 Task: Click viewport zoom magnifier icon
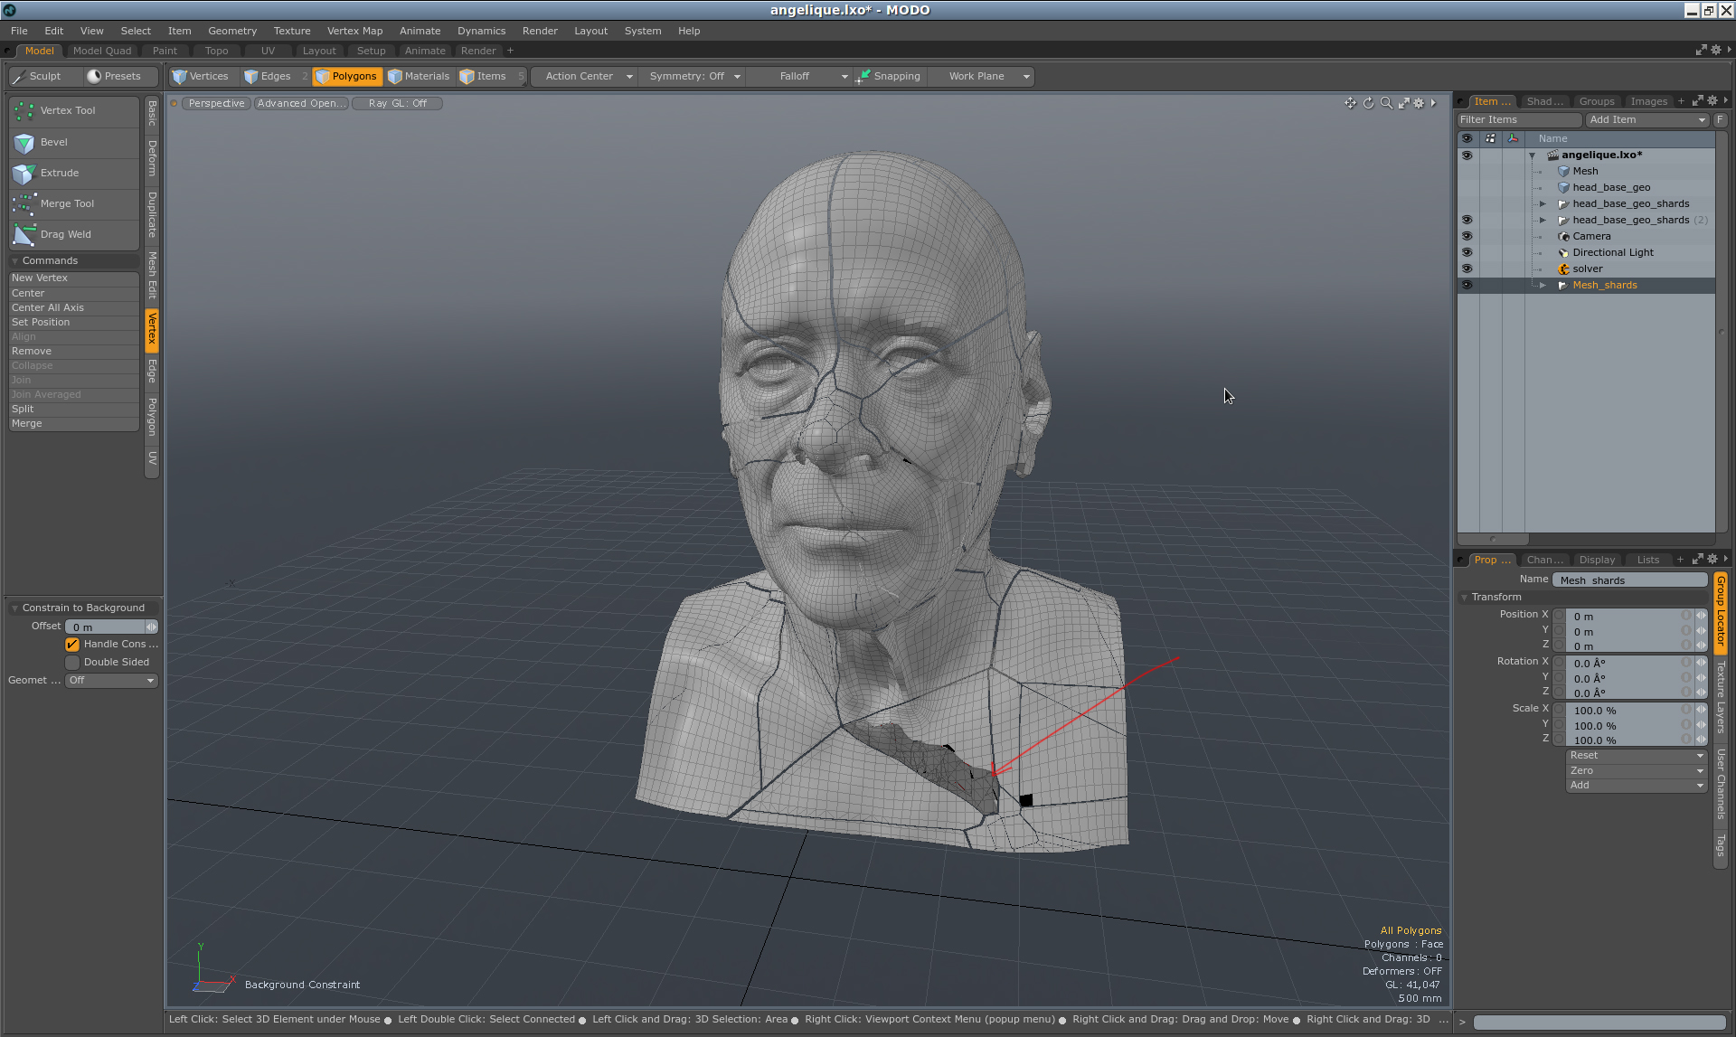tap(1386, 103)
